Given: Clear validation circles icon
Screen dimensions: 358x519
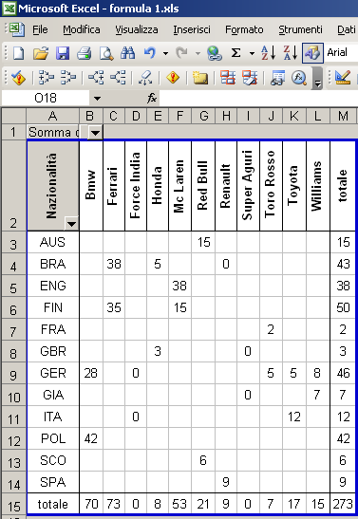Looking at the screenshot, I should click(x=250, y=78).
